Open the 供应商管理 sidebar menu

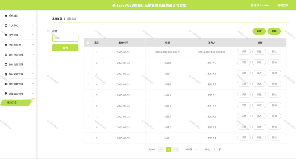[18, 45]
